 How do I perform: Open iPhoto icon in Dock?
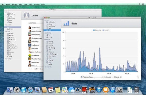(x=92, y=90)
